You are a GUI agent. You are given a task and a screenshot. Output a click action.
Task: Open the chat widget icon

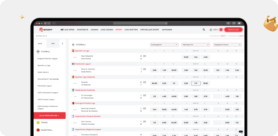click(241, 132)
